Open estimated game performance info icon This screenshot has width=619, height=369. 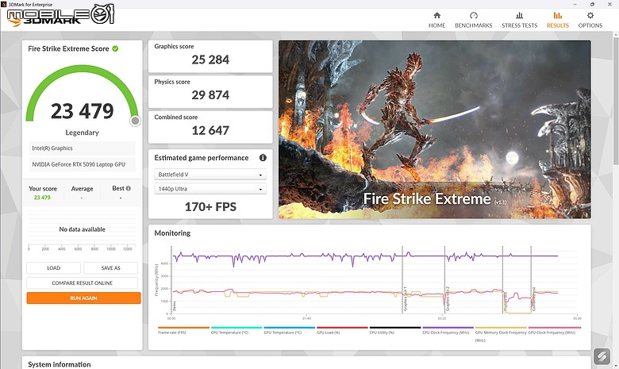(263, 157)
